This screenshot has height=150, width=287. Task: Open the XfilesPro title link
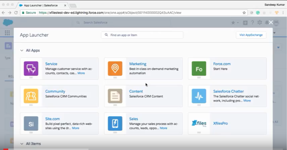pyautogui.click(x=220, y=124)
